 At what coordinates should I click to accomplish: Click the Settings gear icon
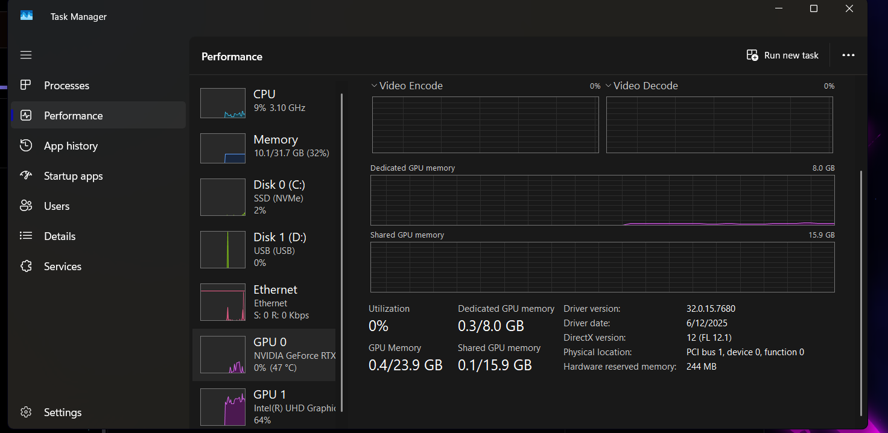point(25,412)
